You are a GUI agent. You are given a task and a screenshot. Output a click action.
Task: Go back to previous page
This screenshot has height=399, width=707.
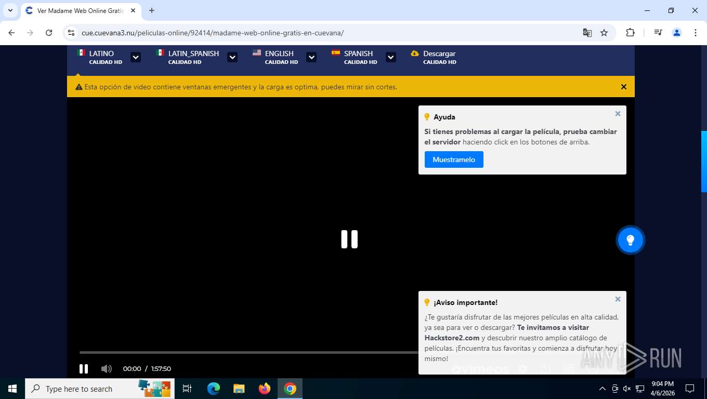pos(11,33)
